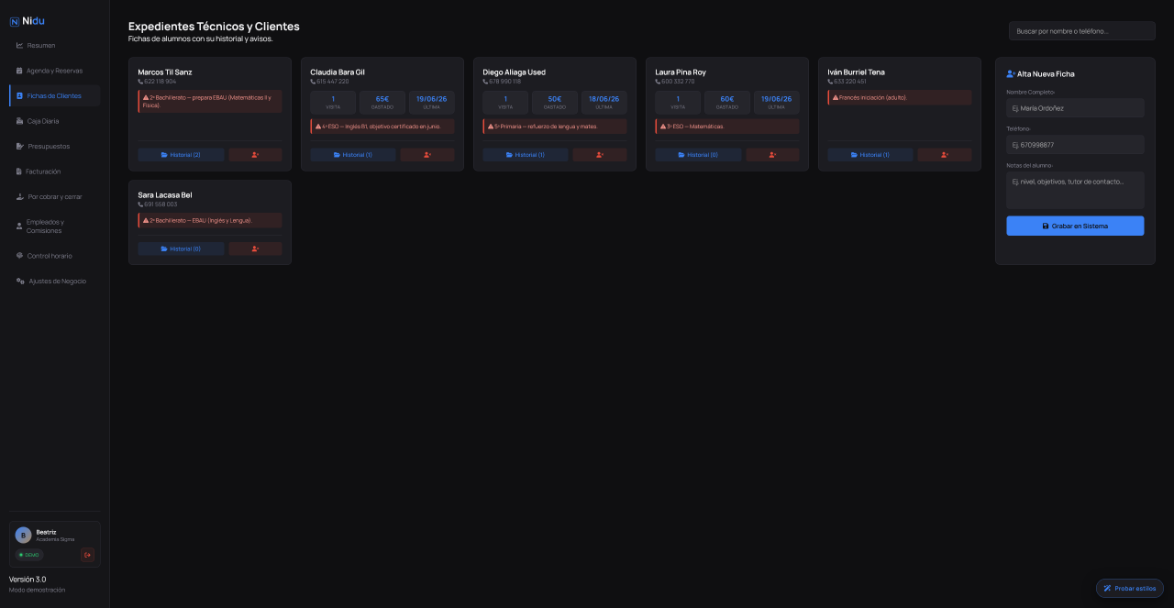Select Claudia's 65€ gastado value
The image size is (1174, 608).
coord(382,99)
